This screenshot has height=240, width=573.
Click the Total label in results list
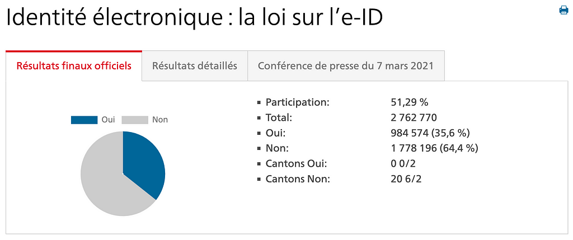pos(279,117)
